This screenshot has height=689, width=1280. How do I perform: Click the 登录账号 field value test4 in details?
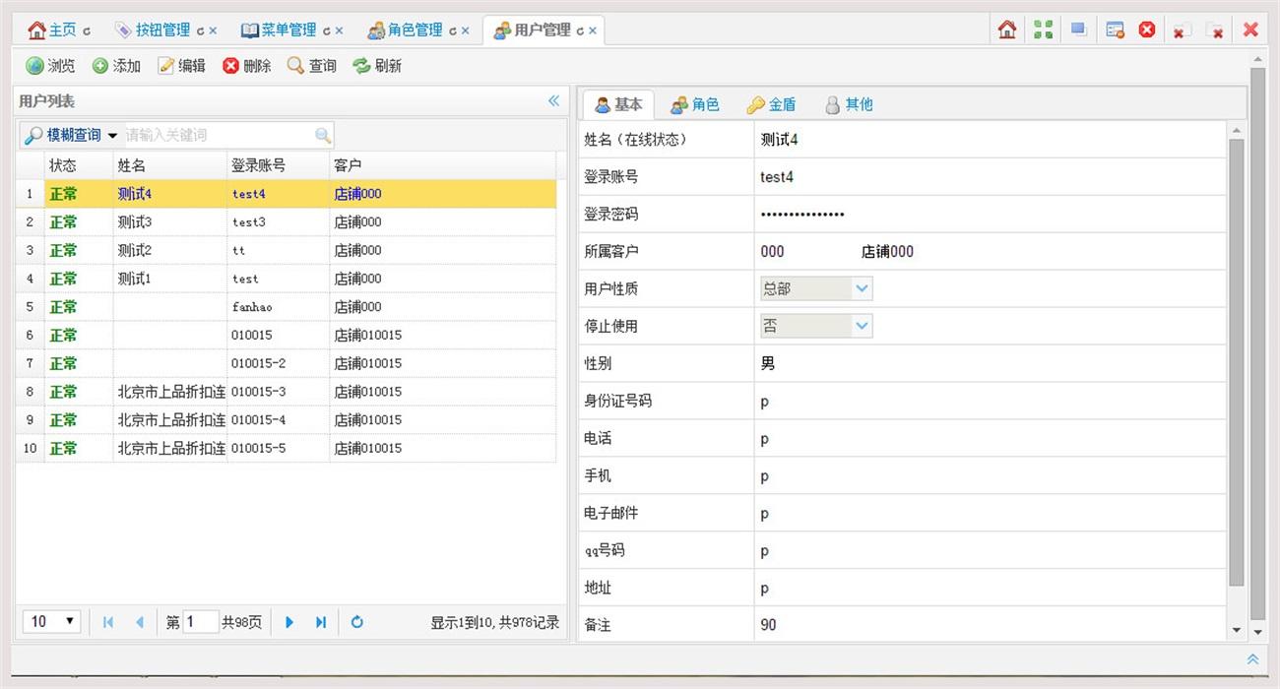[x=777, y=177]
